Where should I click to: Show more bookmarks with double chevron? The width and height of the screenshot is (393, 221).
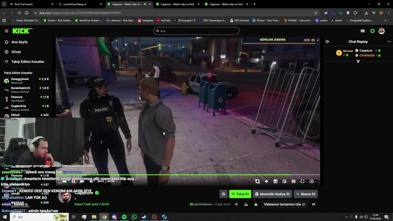coord(386,21)
